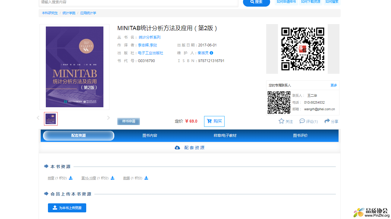Click the 购买 buy button
Screen dimensions: 391x219
click(214, 121)
